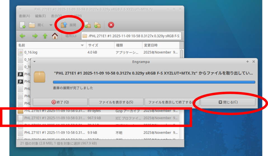Viewport: 268px width, 156px height.
Task: Open the Engrampa dialog window menu arrow
Action: pos(34,61)
